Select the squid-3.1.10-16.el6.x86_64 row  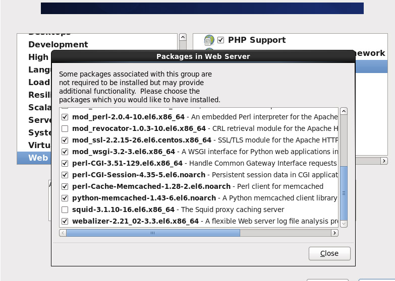coord(199,209)
